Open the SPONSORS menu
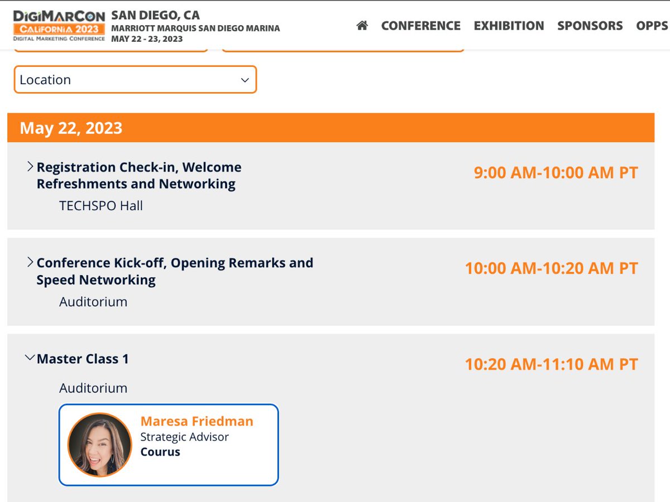 590,26
